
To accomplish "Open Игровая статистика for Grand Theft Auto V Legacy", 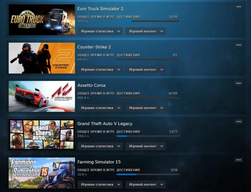I will pyautogui.click(x=100, y=146).
